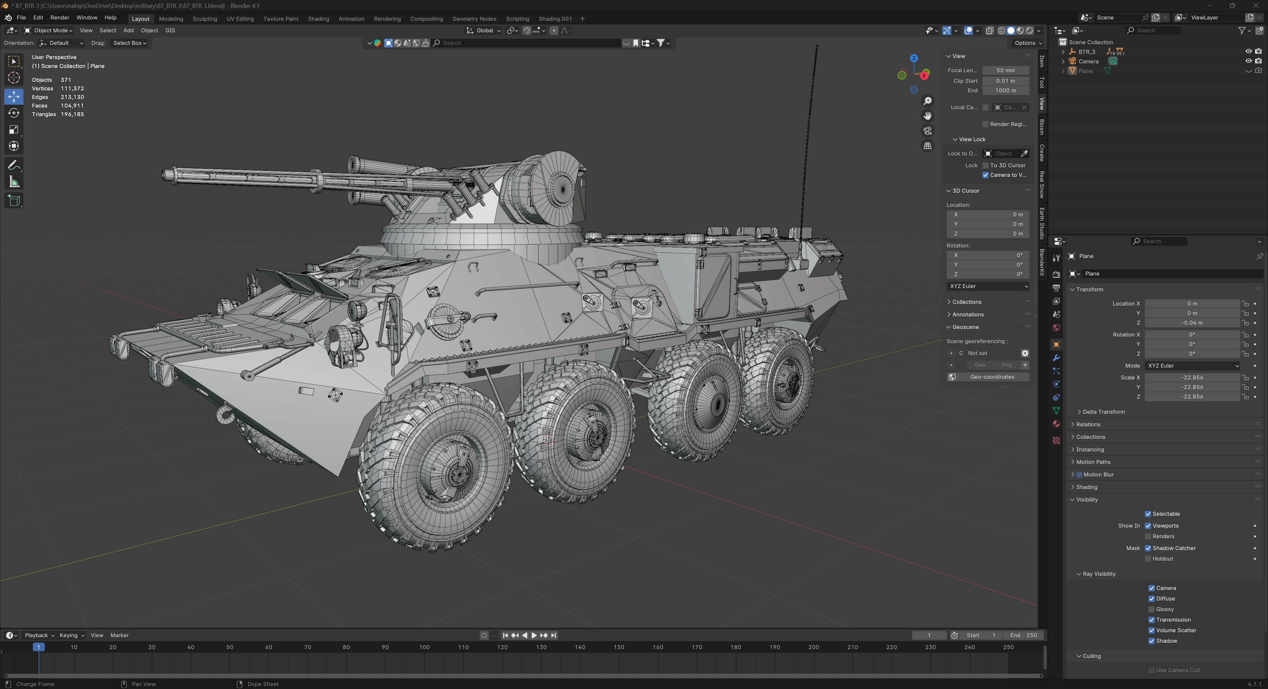Expand the Relations panel
The width and height of the screenshot is (1268, 689).
coord(1087,424)
